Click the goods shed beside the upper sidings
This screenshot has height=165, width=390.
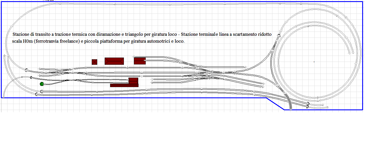pos(140,61)
